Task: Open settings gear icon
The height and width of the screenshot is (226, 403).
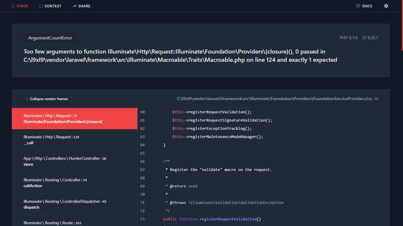Action: click(x=386, y=6)
